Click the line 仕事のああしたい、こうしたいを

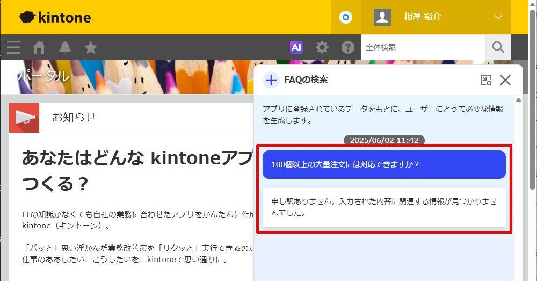click(125, 260)
